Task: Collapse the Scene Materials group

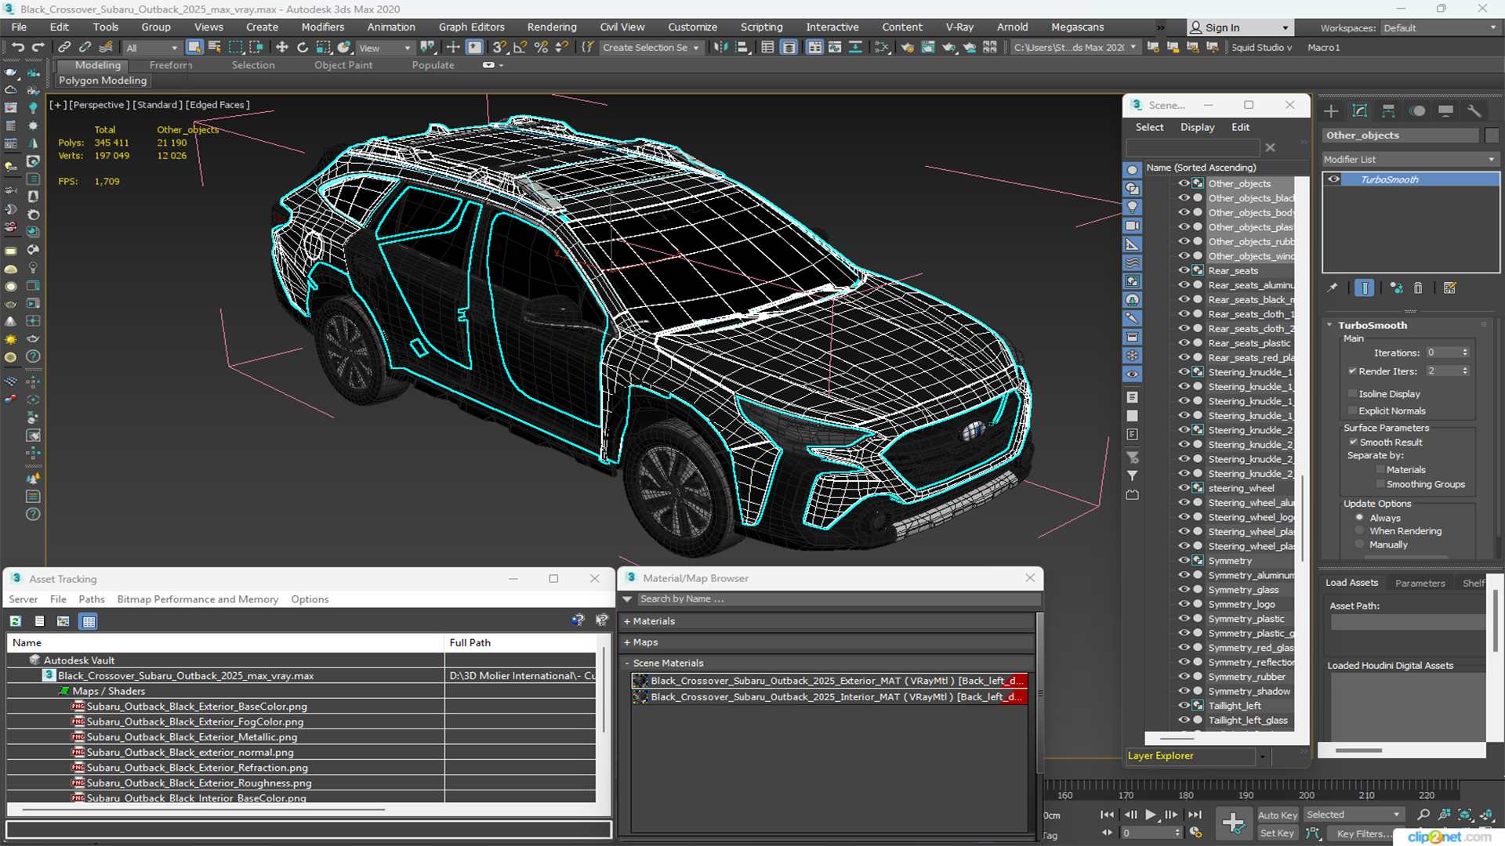Action: pyautogui.click(x=627, y=663)
